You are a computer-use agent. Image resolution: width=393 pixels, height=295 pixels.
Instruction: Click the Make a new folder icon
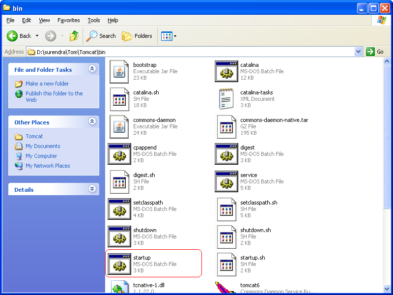click(x=19, y=84)
